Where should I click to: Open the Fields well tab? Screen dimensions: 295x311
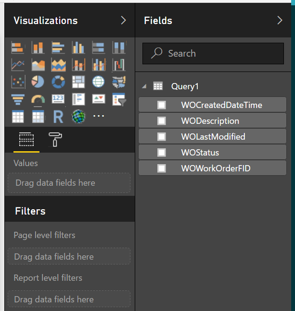pos(26,140)
